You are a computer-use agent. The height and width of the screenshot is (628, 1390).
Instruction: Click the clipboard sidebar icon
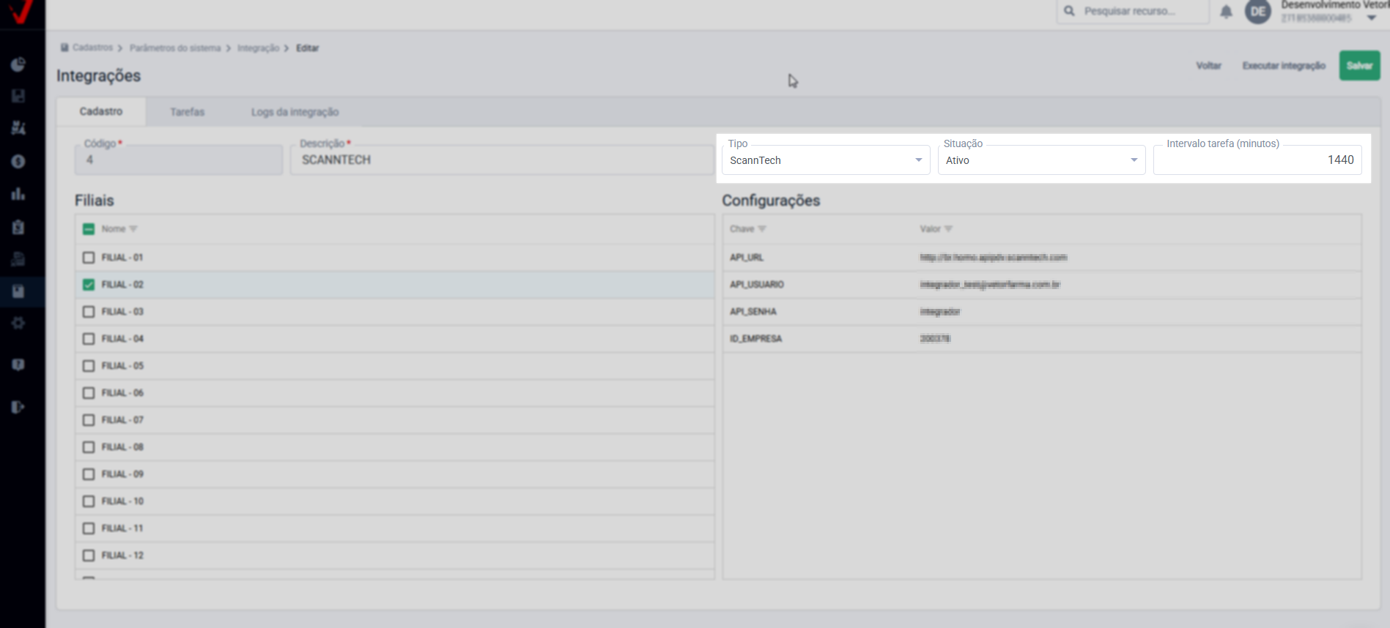(x=18, y=227)
